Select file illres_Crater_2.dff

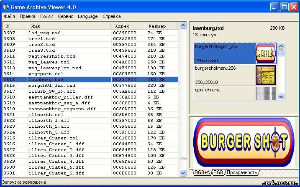point(56,150)
